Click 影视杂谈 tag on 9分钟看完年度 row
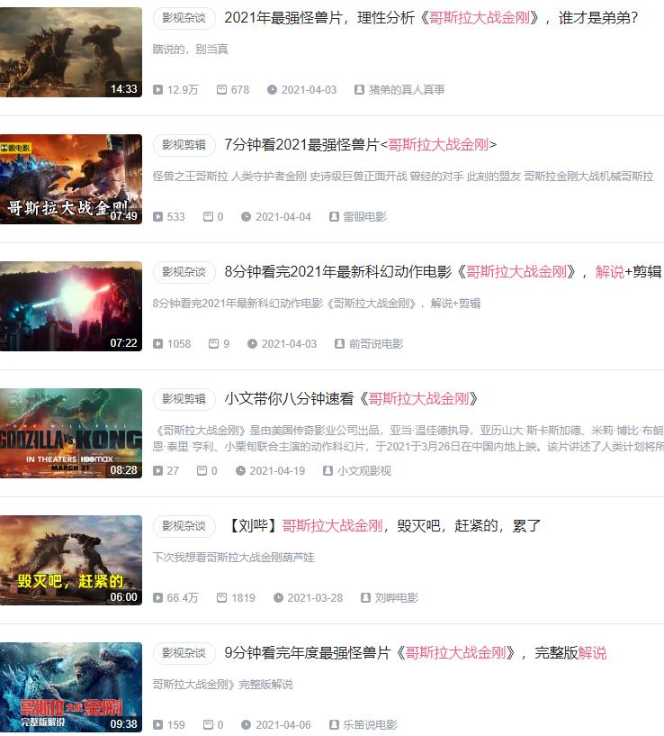Image resolution: width=664 pixels, height=736 pixels. [x=184, y=653]
